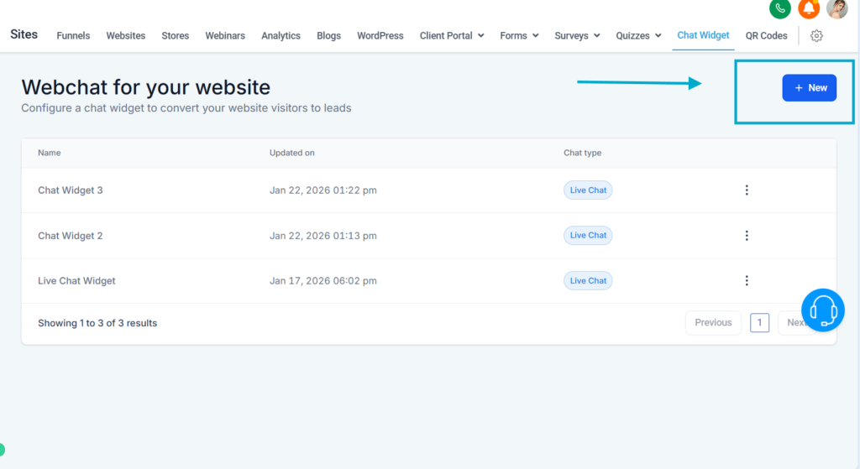This screenshot has width=860, height=469.
Task: Open the settings gear icon
Action: 816,36
